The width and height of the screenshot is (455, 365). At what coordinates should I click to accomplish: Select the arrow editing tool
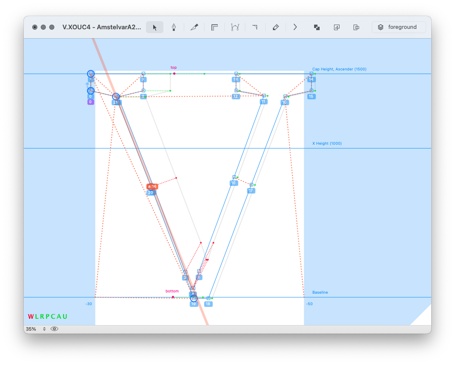[155, 27]
